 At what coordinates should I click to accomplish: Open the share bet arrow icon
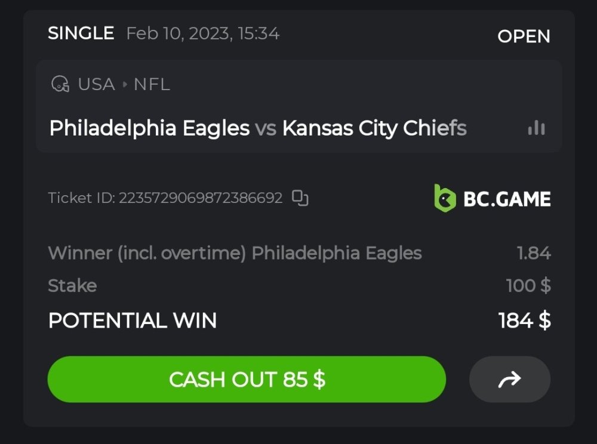(510, 379)
